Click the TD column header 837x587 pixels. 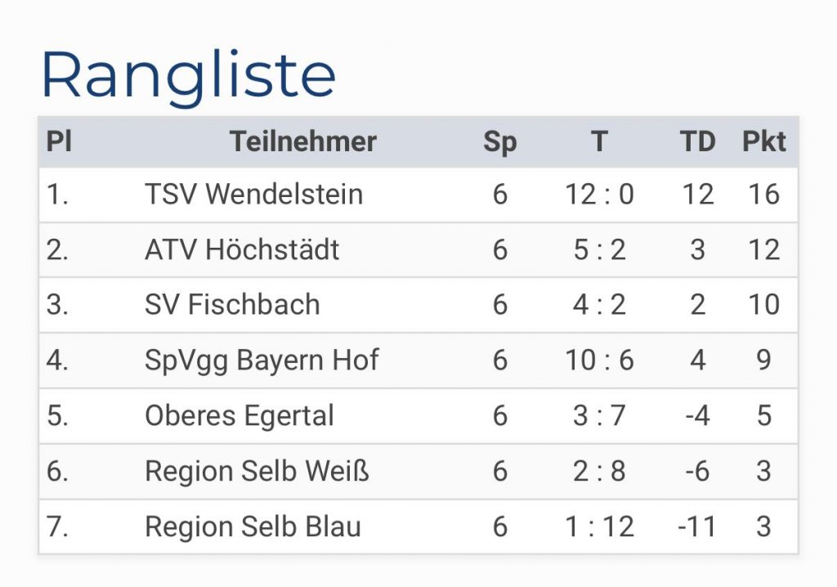point(697,141)
